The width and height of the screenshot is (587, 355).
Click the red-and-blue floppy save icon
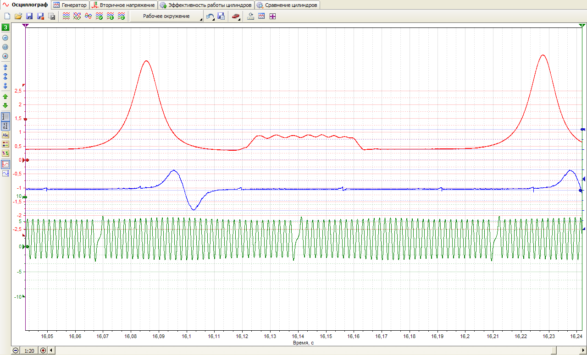(40, 16)
